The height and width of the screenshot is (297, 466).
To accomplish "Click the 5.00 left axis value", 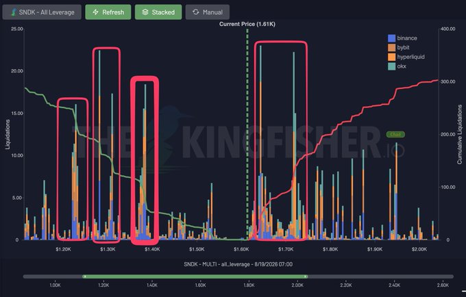I will pos(18,198).
